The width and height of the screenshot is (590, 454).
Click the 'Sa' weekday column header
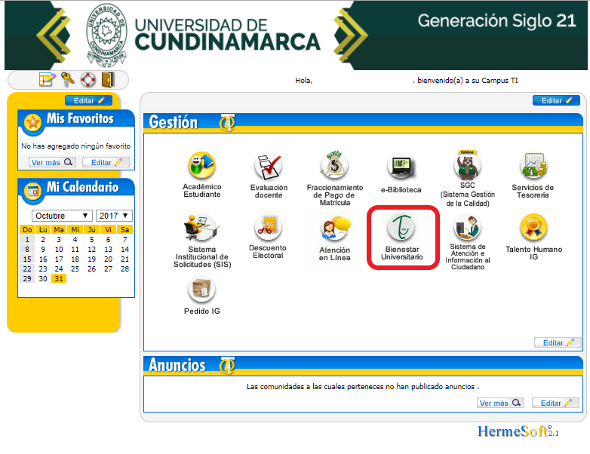(x=125, y=229)
